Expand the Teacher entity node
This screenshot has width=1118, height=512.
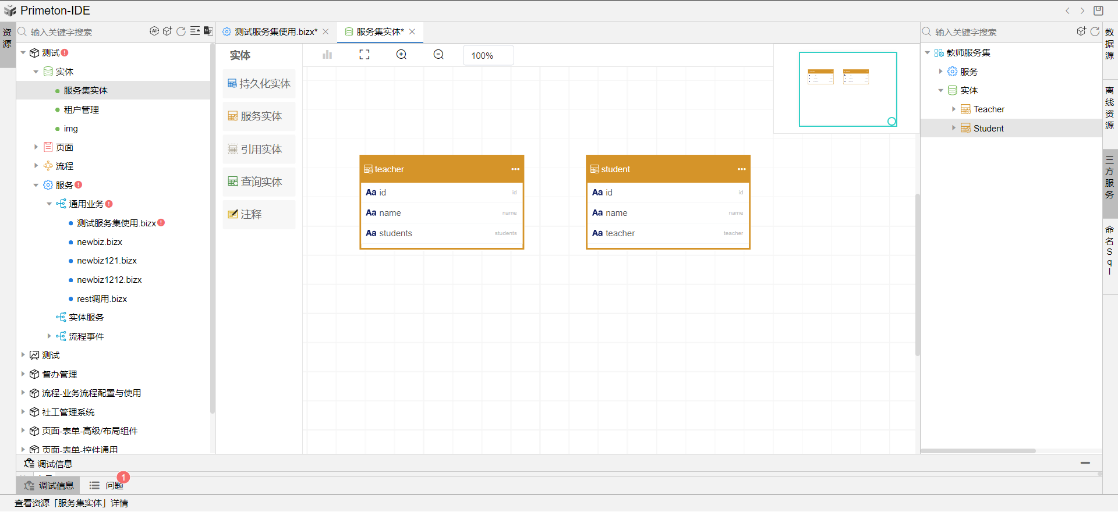954,109
